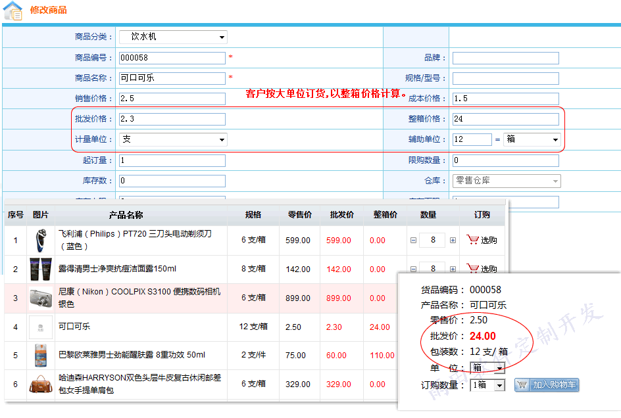Screen dimensions: 621x418
Task: Click box price 110.00 in 欧莱雅 row
Action: click(382, 356)
